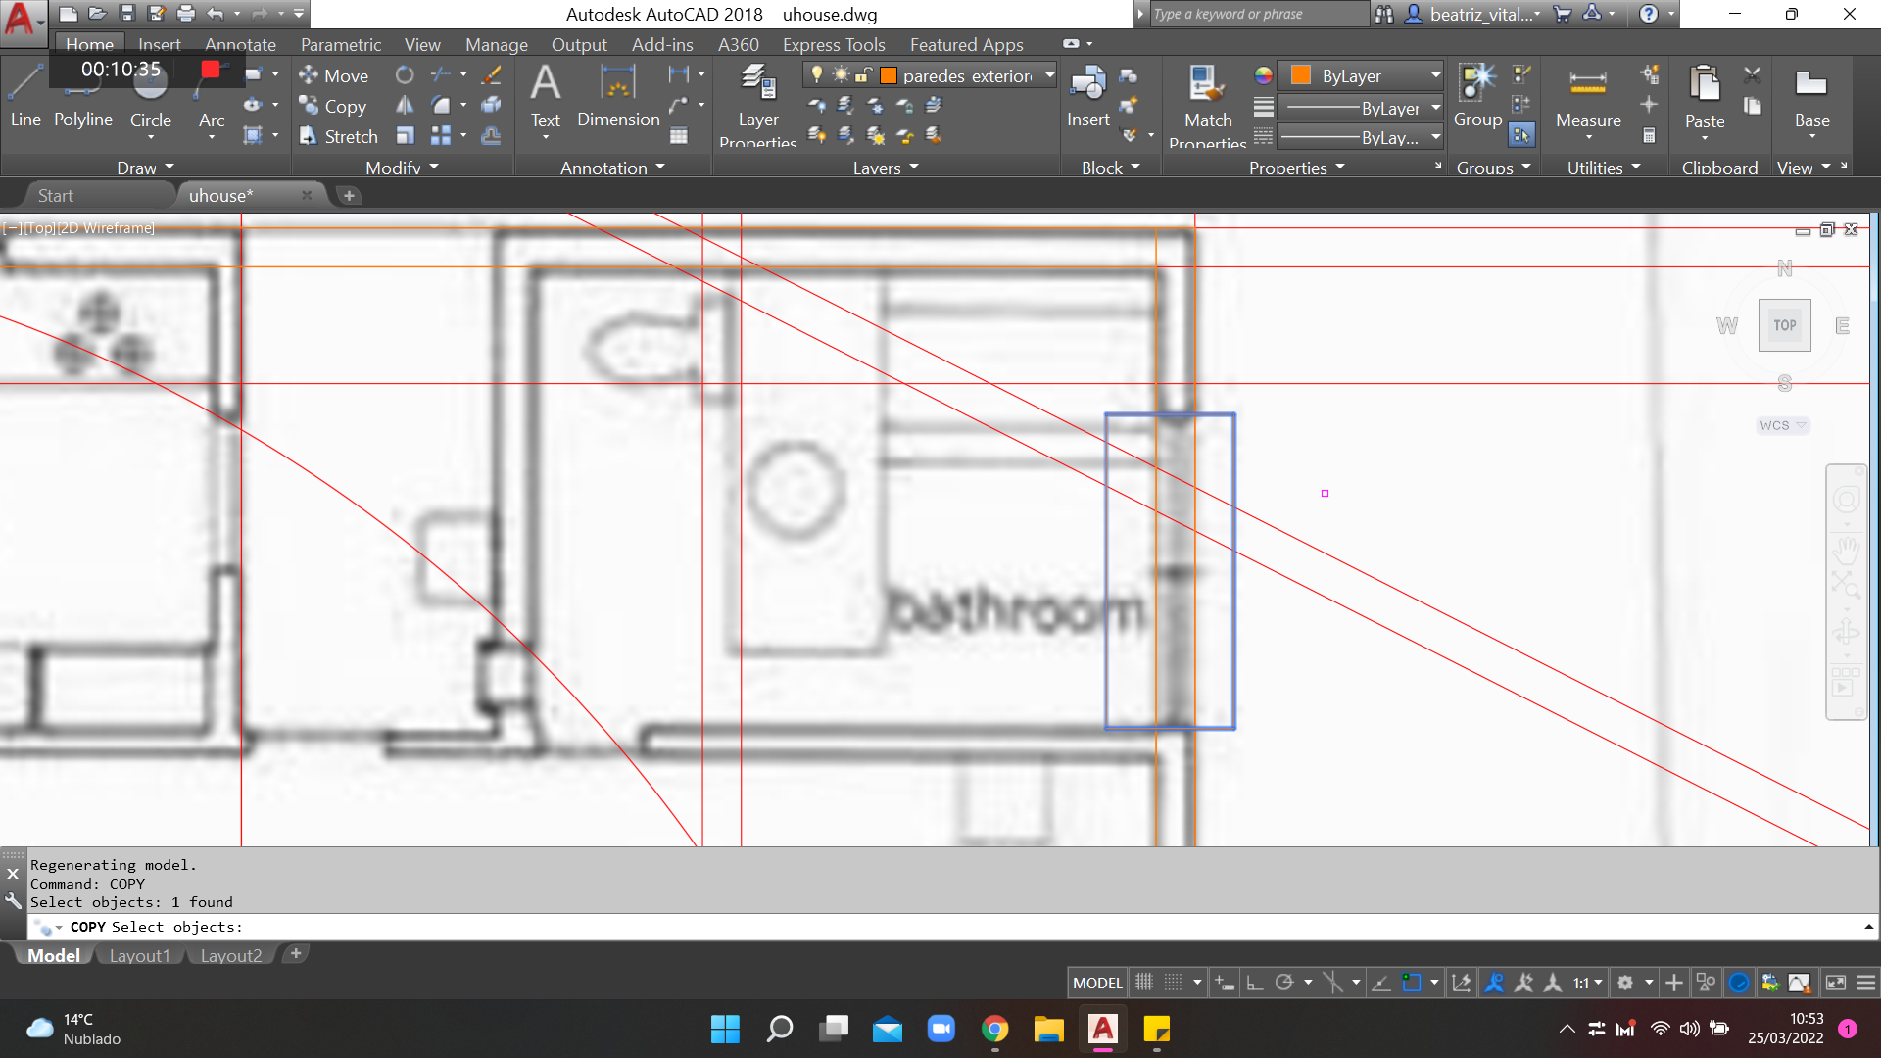
Task: Toggle the TOP viewport orientation button
Action: click(x=1784, y=325)
